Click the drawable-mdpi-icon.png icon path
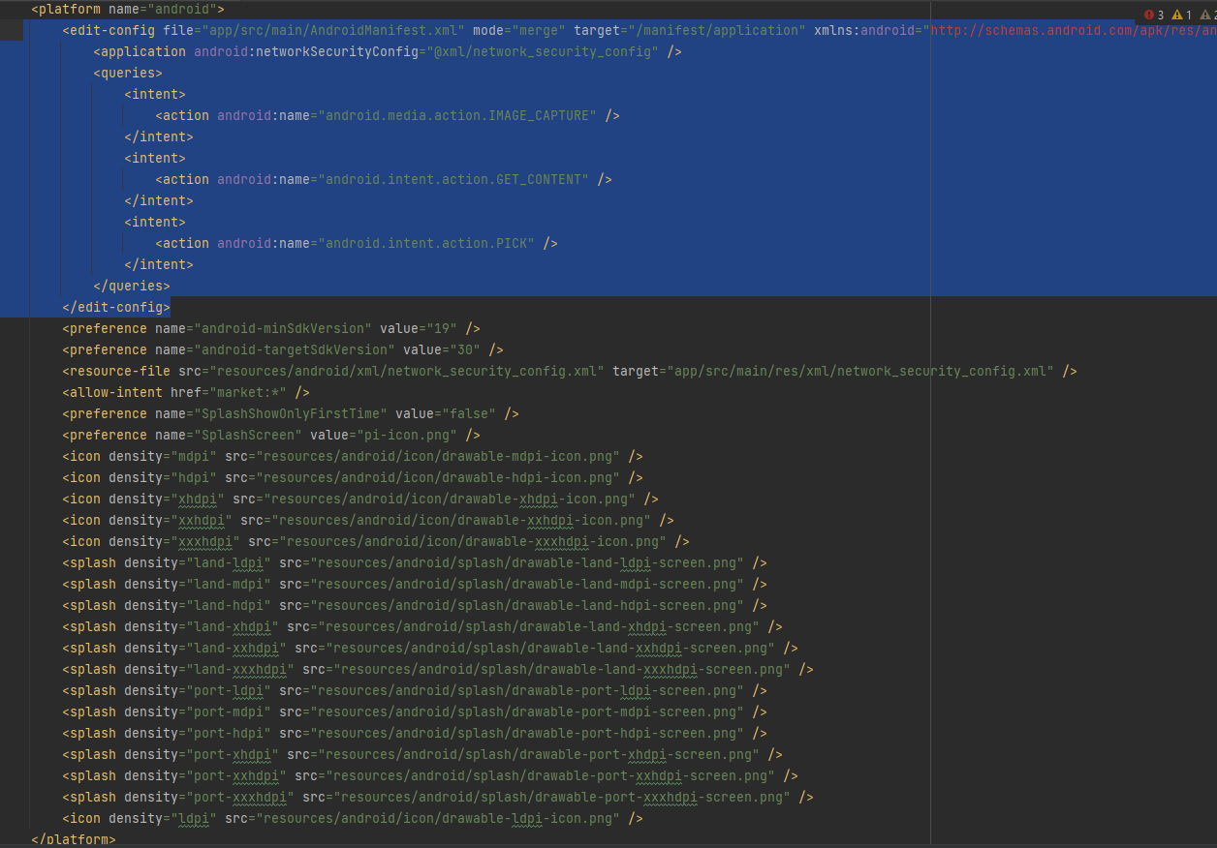This screenshot has height=848, width=1217. pos(437,456)
